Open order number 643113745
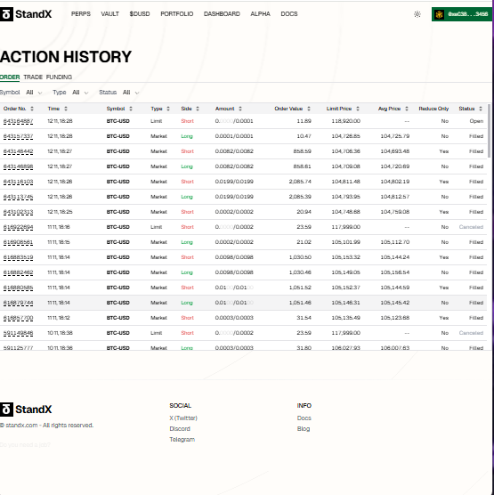This screenshot has height=495, width=494. (x=19, y=197)
